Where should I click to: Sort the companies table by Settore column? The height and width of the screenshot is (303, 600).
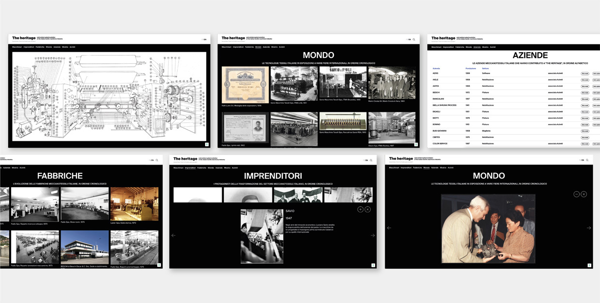tap(485, 69)
